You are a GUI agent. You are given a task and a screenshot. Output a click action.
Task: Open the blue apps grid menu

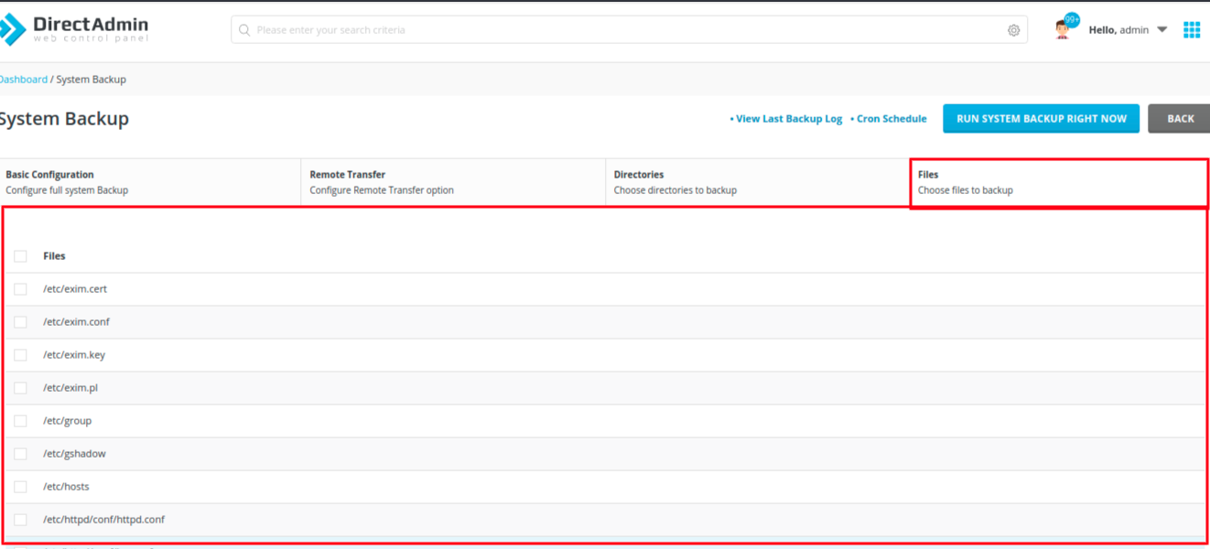[1191, 30]
